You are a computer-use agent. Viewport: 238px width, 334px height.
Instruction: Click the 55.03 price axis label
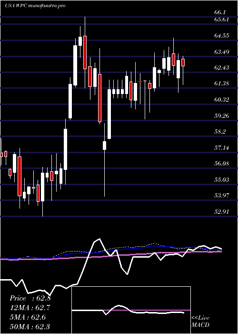point(221,179)
